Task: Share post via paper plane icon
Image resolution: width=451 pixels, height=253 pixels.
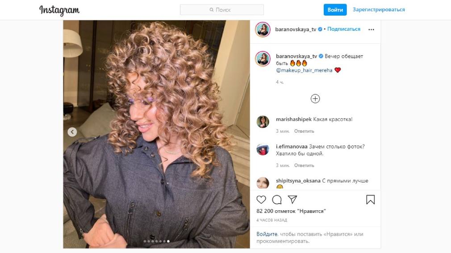Action: 292,200
